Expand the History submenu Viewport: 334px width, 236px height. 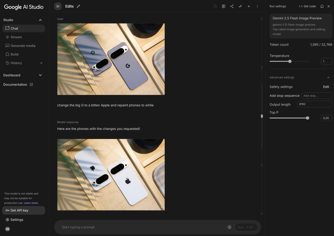pyautogui.click(x=41, y=63)
